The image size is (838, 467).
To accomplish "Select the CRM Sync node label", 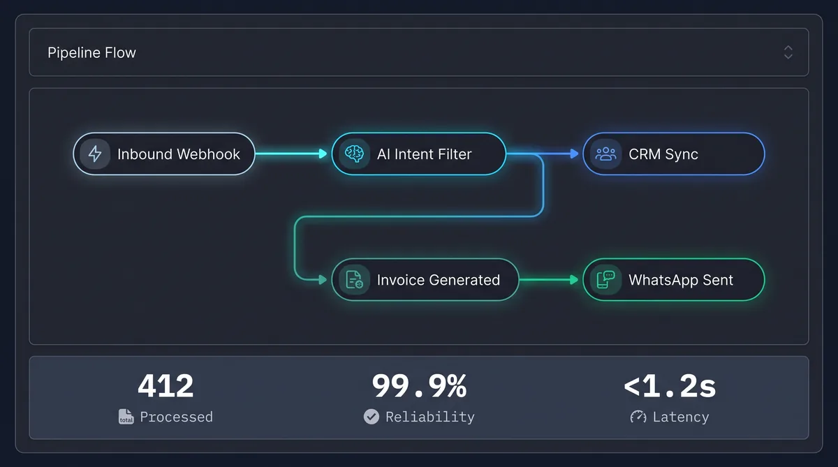I will (663, 154).
